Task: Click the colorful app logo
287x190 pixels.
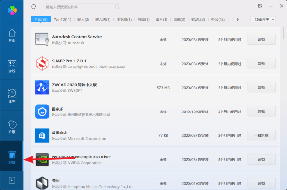Action: (x=12, y=10)
